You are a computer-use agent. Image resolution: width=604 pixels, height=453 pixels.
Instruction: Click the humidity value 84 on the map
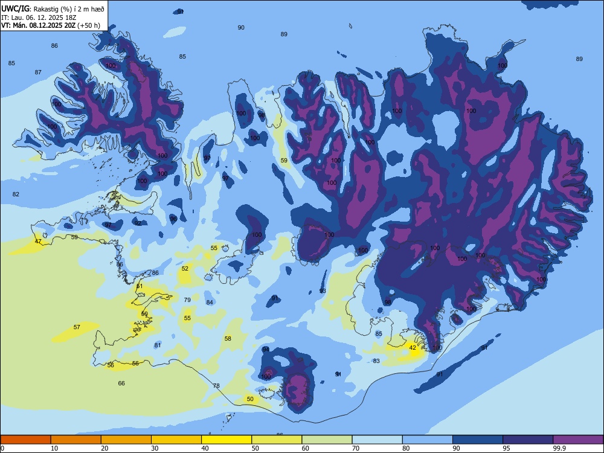[209, 303]
